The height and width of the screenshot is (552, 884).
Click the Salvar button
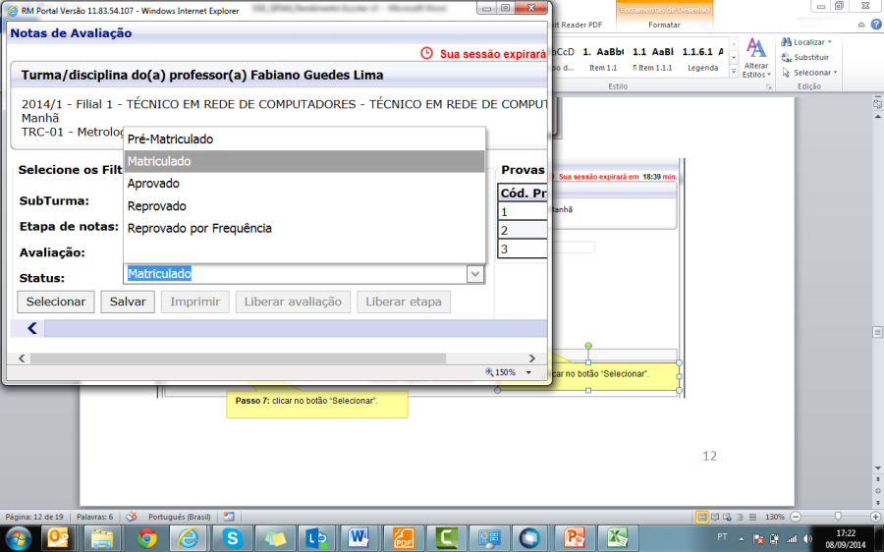point(128,302)
